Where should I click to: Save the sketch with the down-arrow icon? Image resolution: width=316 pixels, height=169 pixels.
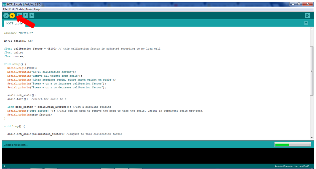[32, 15]
